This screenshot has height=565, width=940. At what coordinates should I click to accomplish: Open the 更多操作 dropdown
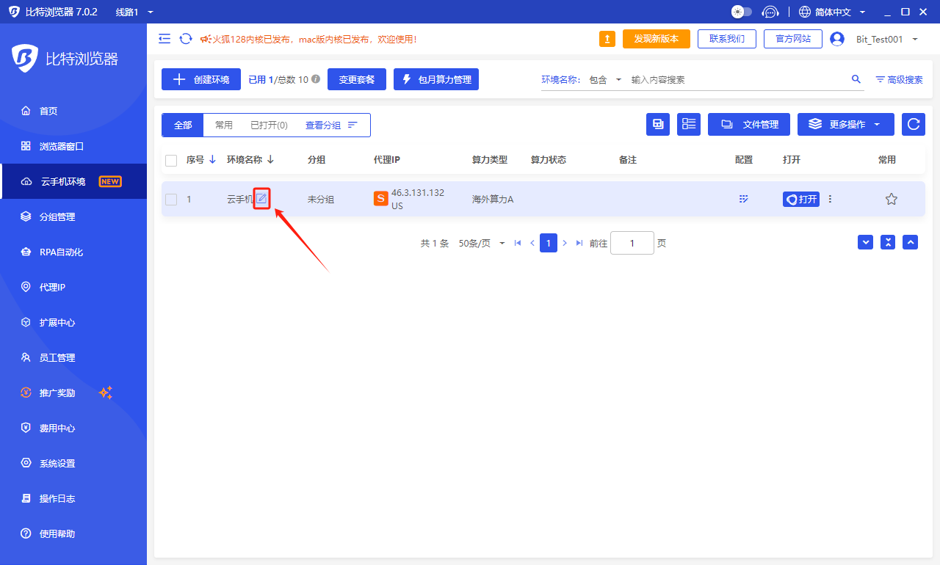pos(846,125)
